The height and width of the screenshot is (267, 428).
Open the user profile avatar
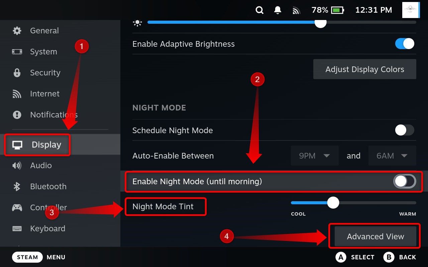click(x=411, y=10)
